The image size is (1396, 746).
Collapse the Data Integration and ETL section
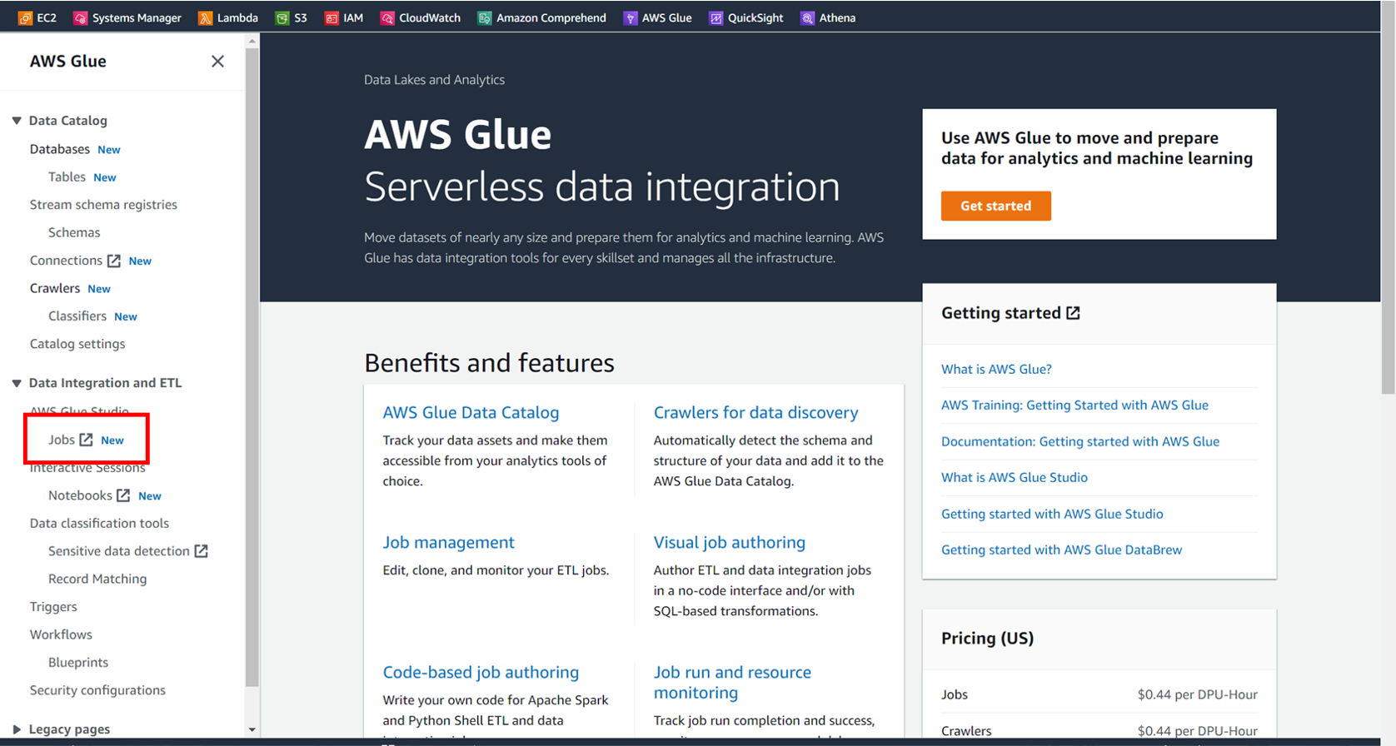click(x=16, y=382)
